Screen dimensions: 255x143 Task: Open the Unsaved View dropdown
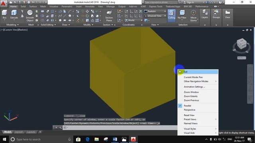(155, 16)
